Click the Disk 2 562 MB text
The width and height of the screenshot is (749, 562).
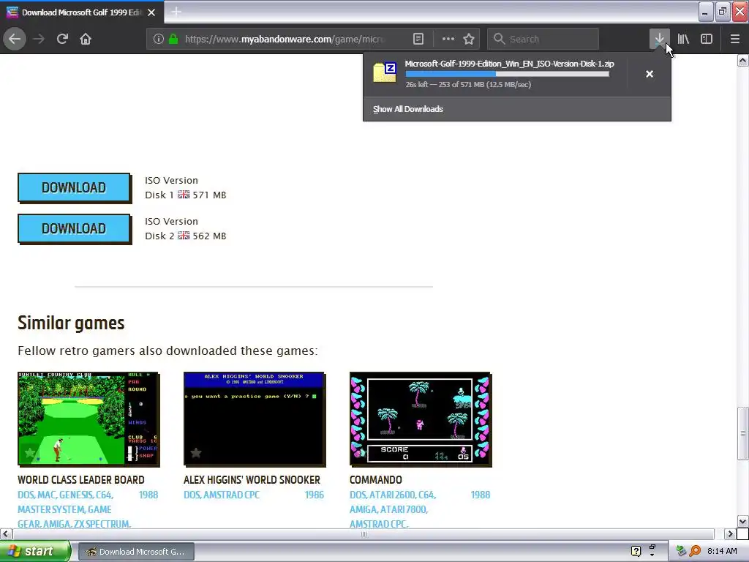coord(186,236)
